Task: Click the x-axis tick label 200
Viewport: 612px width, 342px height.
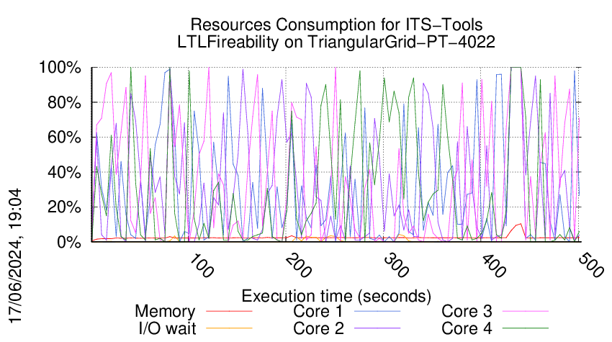Action: tap(299, 266)
